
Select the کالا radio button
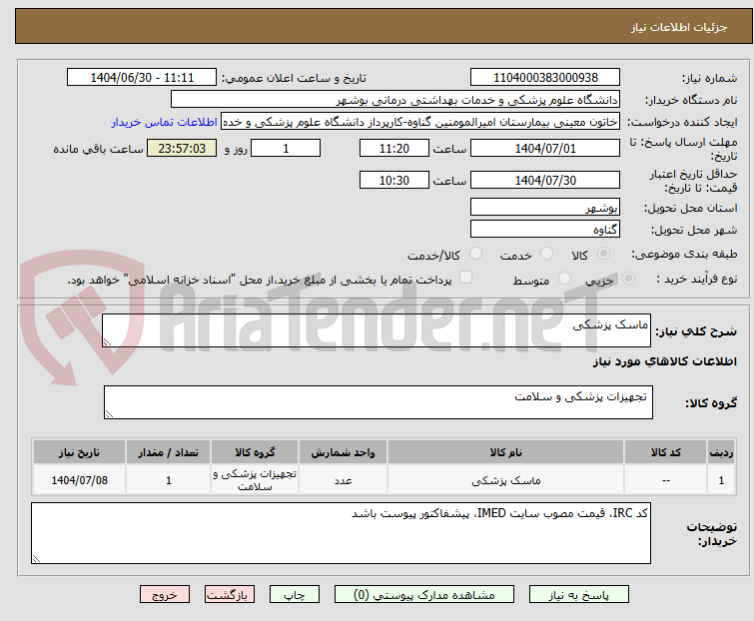[603, 254]
